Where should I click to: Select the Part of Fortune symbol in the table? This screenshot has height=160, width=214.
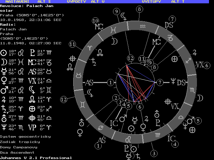click(32, 108)
